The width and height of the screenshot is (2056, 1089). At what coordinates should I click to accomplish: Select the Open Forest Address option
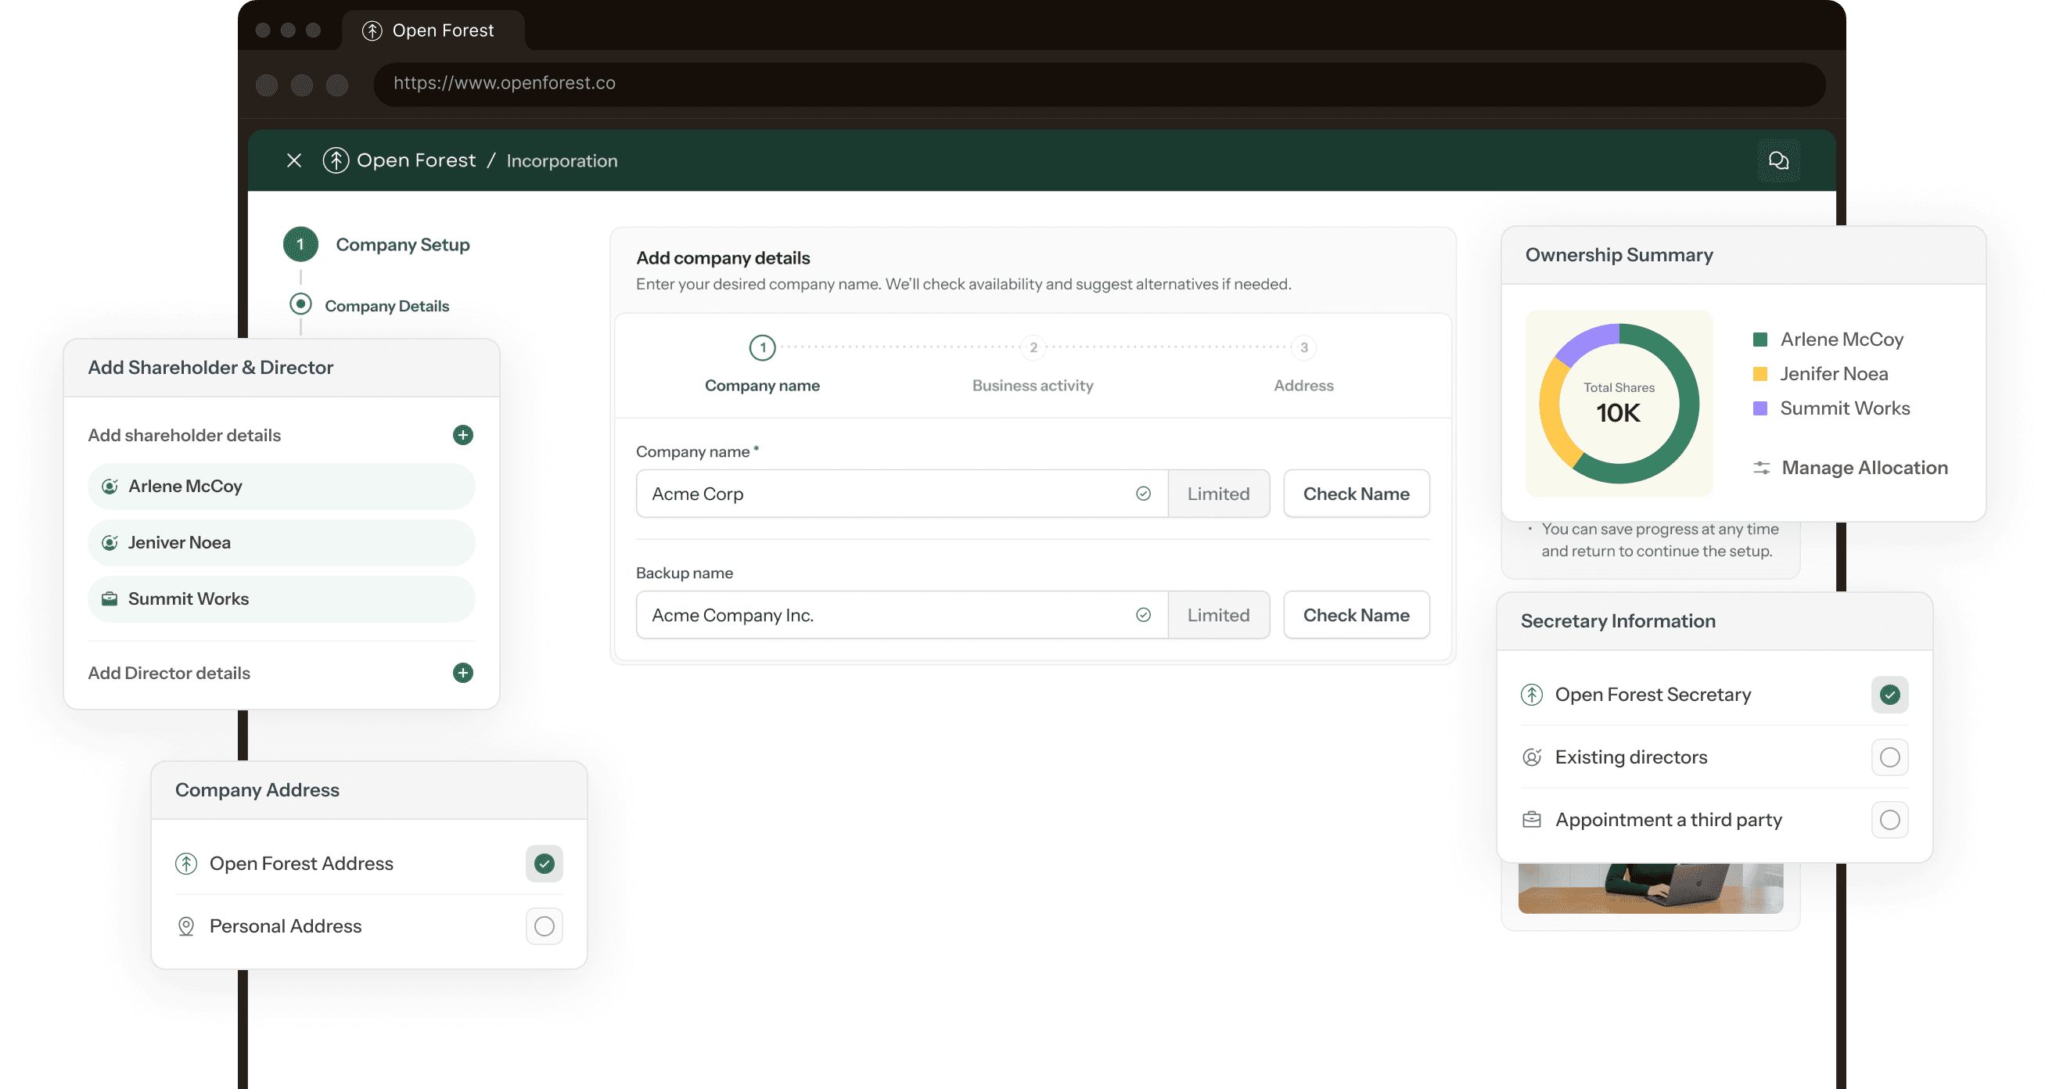[x=544, y=864]
